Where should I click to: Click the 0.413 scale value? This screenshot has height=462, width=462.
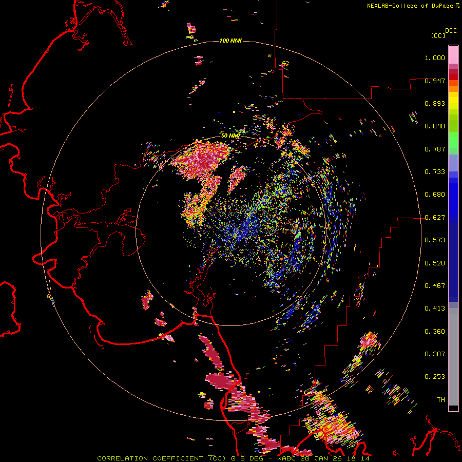[x=435, y=309]
